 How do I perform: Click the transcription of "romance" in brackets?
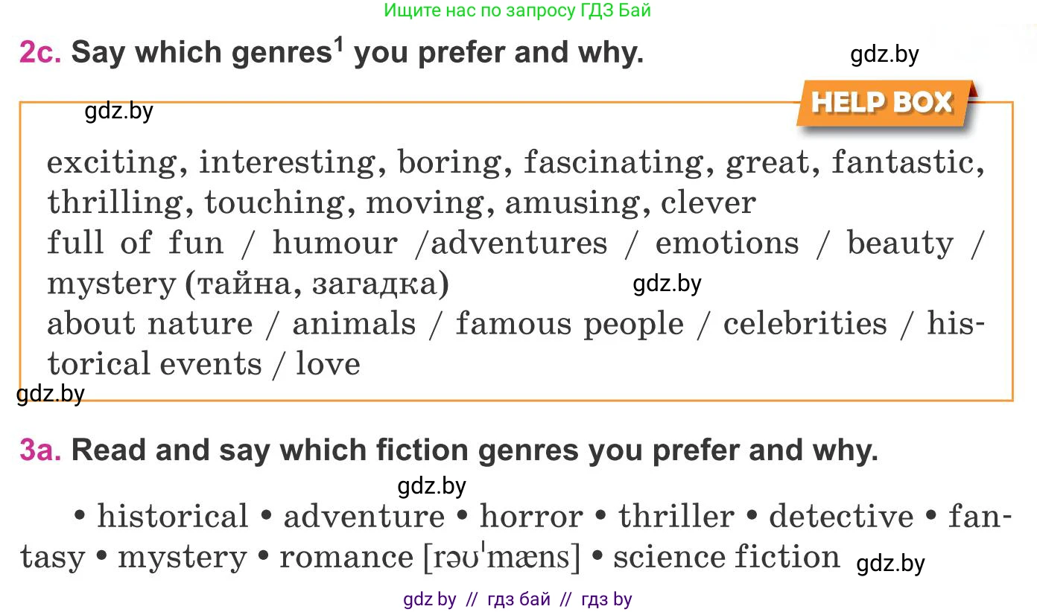pos(501,558)
